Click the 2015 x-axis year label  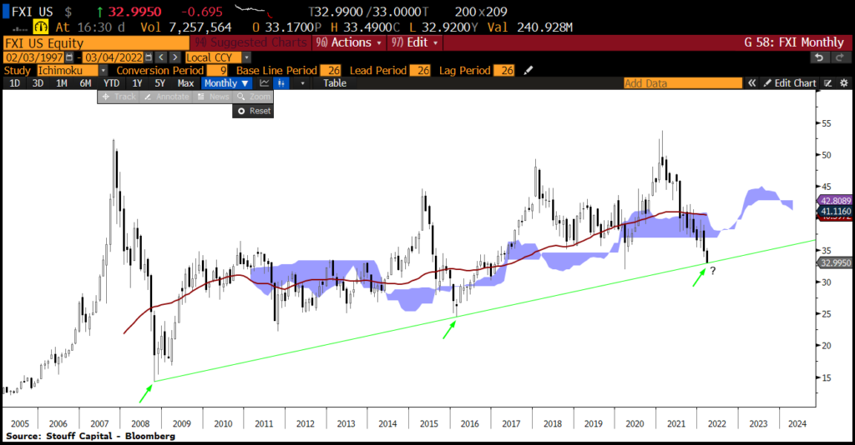coord(428,423)
